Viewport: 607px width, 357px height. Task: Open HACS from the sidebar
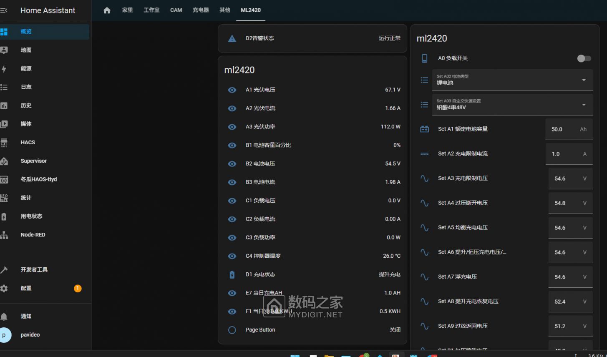pyautogui.click(x=28, y=142)
